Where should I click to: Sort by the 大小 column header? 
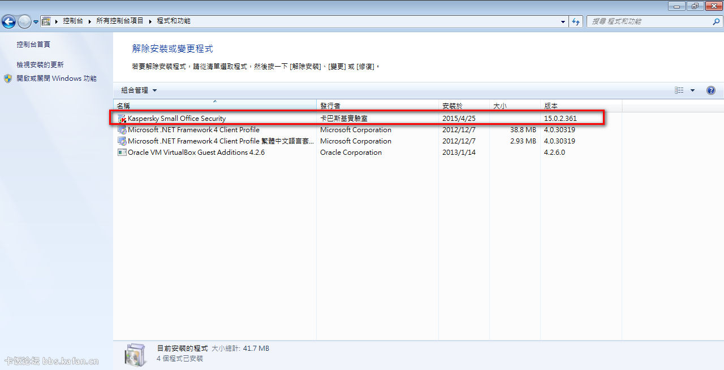(515, 106)
